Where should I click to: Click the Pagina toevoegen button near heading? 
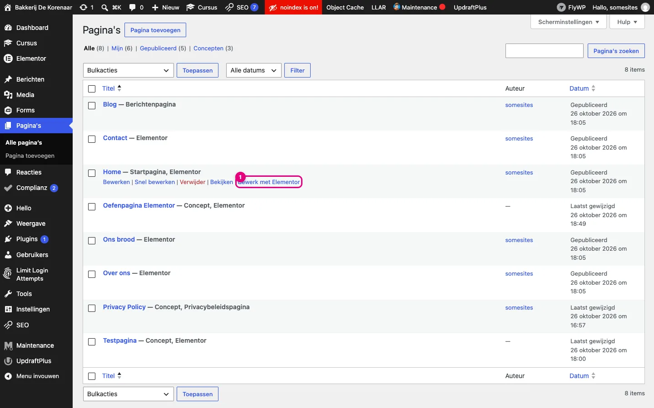pyautogui.click(x=155, y=30)
